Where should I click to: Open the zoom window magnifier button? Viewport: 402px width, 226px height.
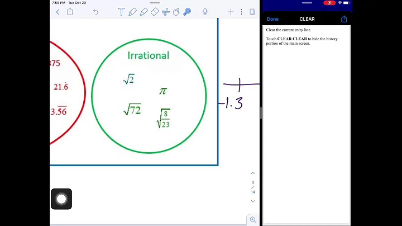(253, 220)
